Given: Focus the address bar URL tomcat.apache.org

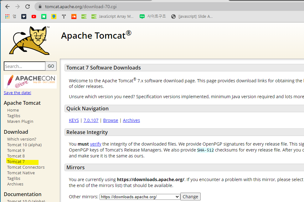Looking at the screenshot, I should (81, 7).
